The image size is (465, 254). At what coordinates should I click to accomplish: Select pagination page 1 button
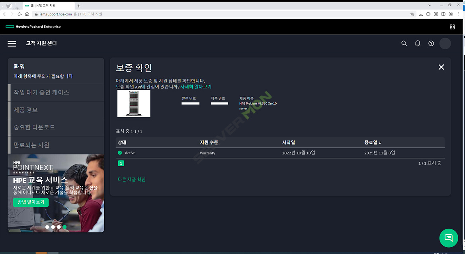(x=121, y=163)
